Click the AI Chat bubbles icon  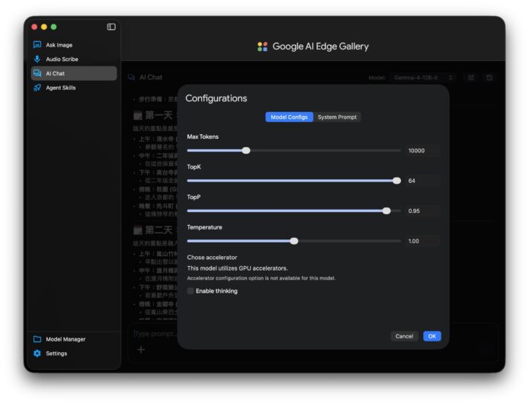point(37,73)
